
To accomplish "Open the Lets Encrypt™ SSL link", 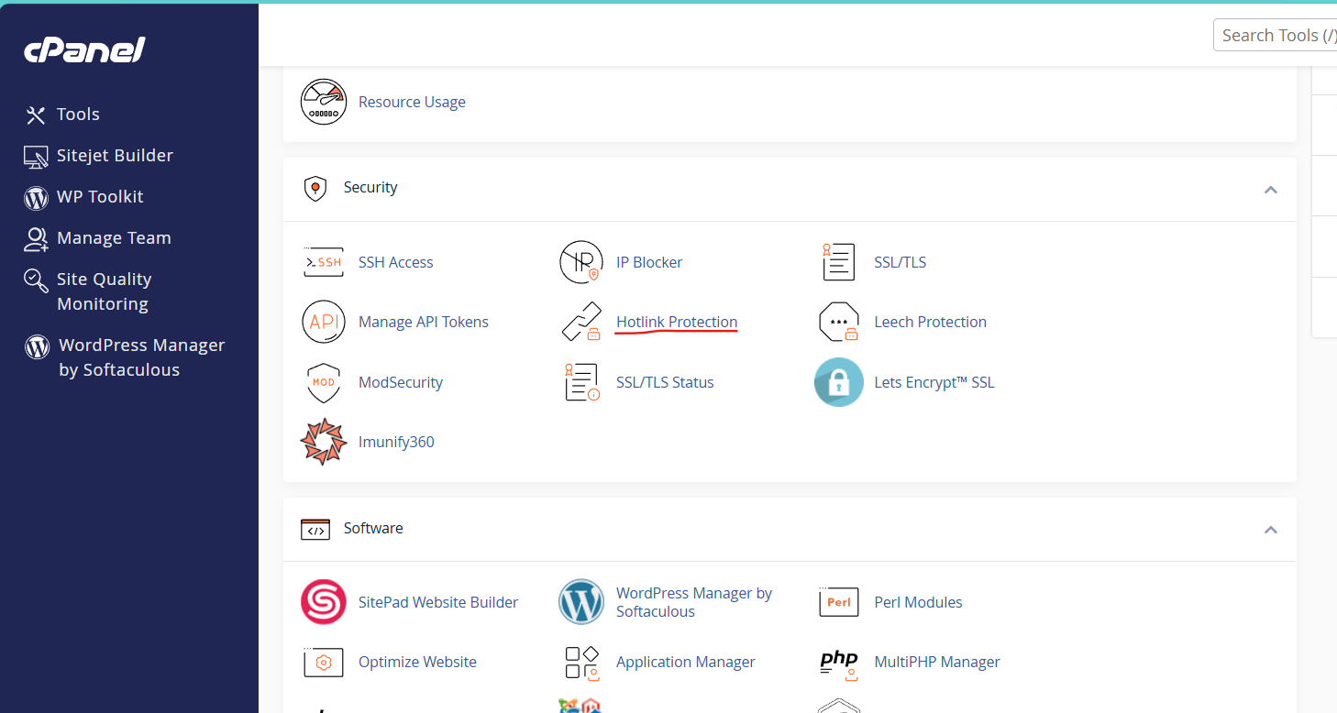I will point(934,382).
